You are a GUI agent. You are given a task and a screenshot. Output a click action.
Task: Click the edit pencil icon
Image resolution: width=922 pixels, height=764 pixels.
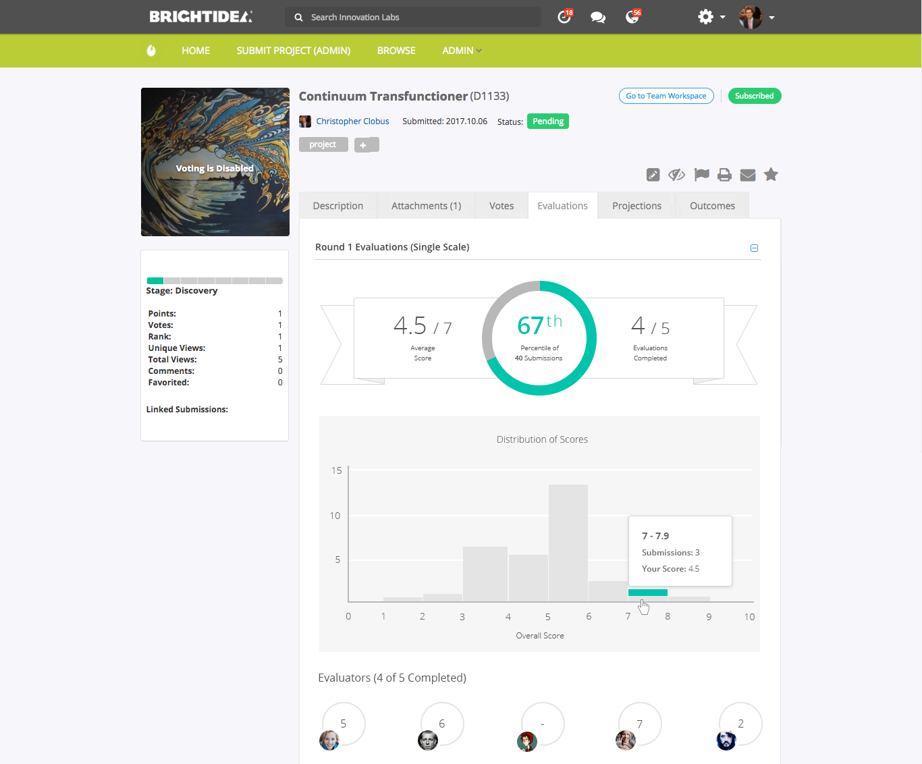(x=653, y=175)
